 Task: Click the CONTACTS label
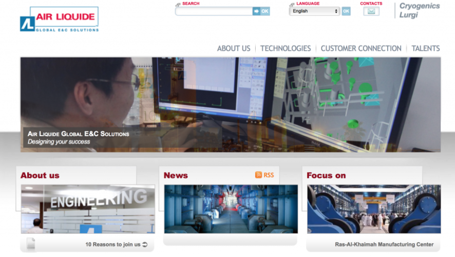[371, 4]
